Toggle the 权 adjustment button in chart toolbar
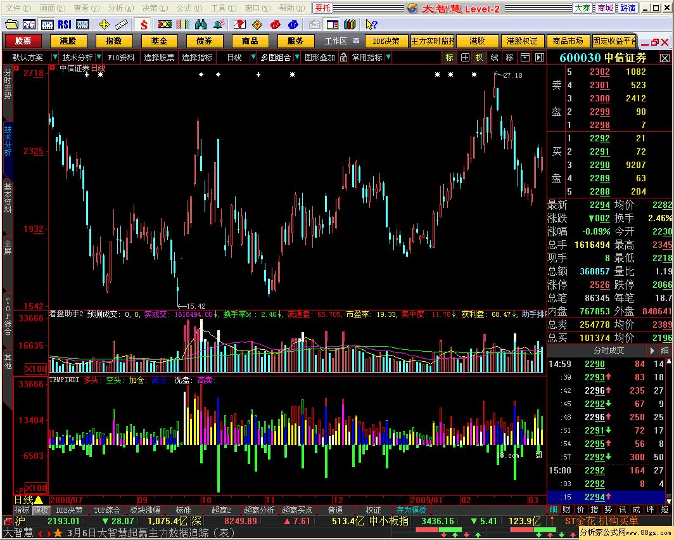 point(480,57)
